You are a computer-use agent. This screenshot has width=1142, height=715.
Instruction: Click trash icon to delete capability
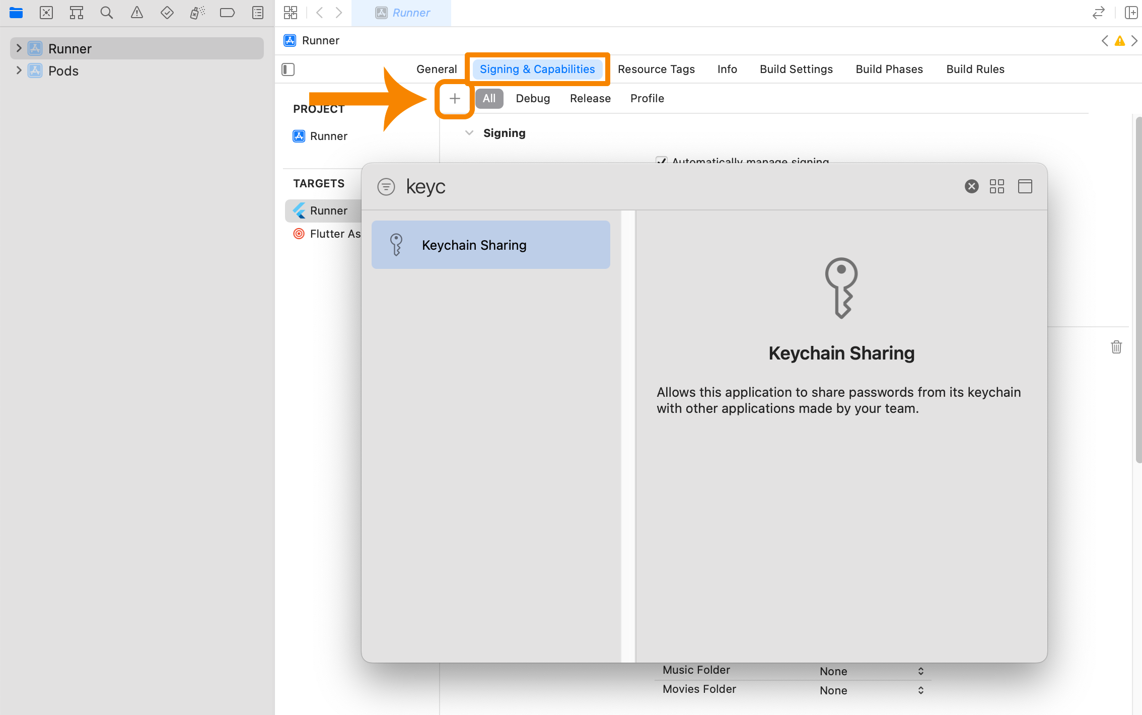[1116, 347]
